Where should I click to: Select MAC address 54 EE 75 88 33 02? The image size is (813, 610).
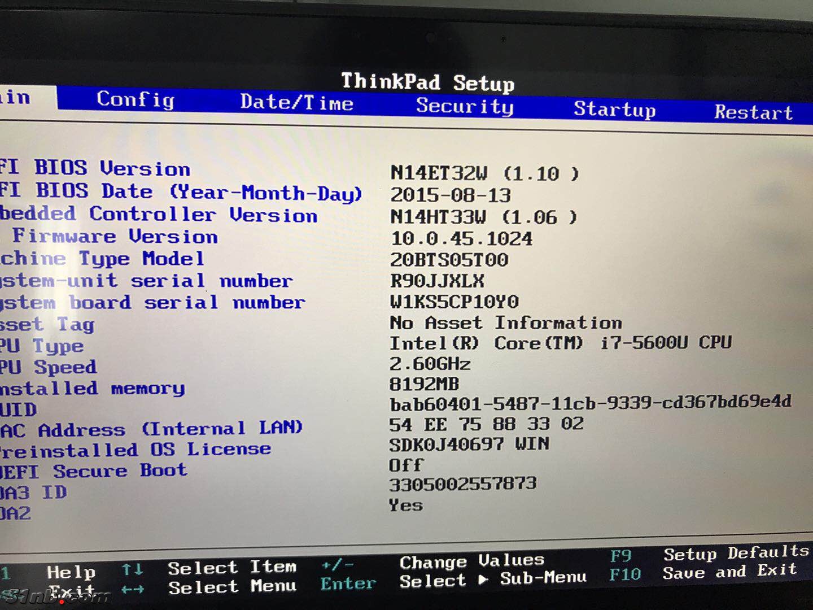pyautogui.click(x=487, y=424)
